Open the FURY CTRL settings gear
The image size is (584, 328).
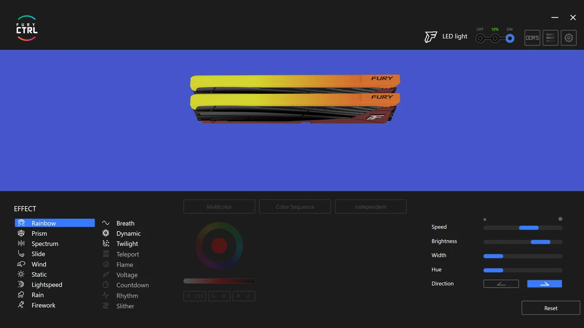coord(568,38)
